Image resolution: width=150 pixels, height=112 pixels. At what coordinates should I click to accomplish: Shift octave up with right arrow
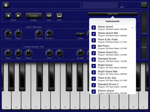pyautogui.click(x=18, y=16)
